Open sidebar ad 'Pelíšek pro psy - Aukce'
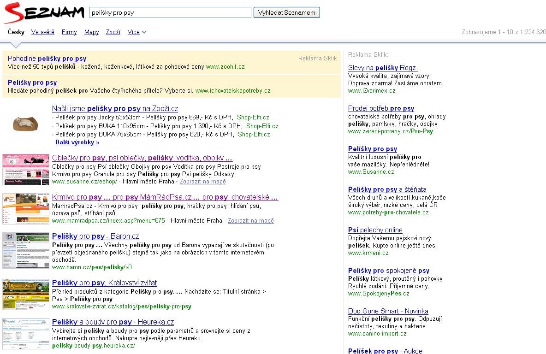 [x=385, y=350]
